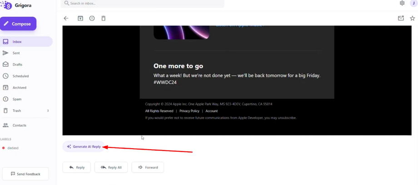Open the All Rights Reserved link
The height and width of the screenshot is (185, 418).
159,111
